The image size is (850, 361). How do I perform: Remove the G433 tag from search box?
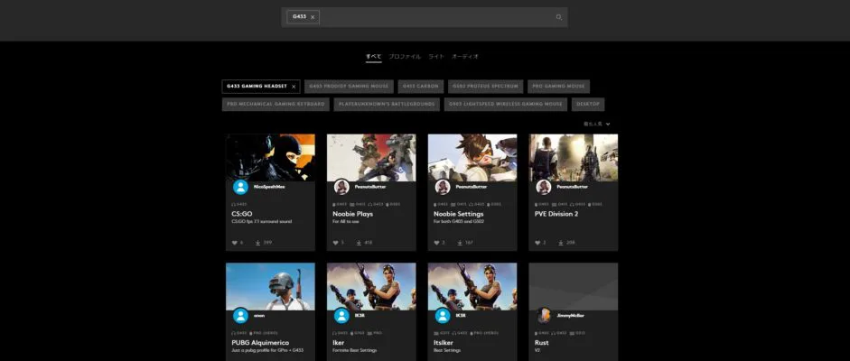[313, 17]
